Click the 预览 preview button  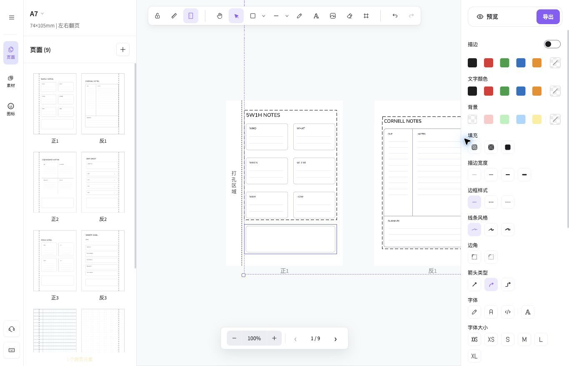(x=487, y=17)
